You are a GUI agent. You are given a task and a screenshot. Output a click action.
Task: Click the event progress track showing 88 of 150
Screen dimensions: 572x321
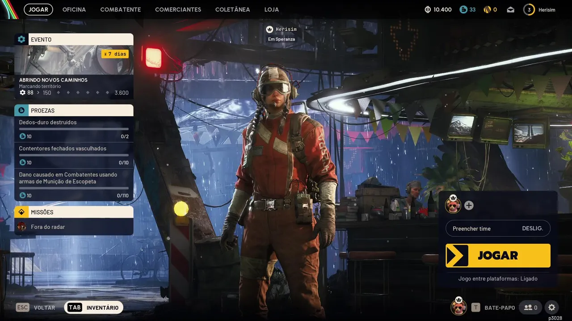74,93
